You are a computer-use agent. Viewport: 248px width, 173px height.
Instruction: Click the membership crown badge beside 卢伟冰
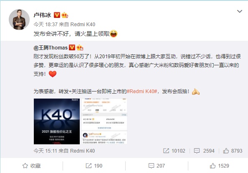65,15
